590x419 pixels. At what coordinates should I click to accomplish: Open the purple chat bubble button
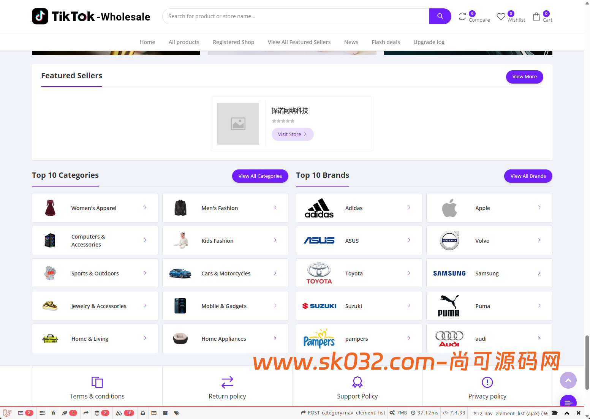point(568,401)
